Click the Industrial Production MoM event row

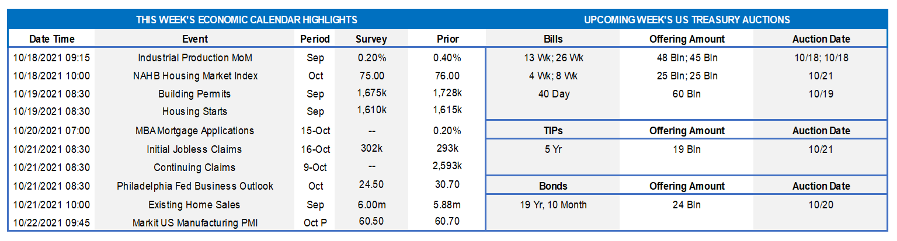(194, 58)
